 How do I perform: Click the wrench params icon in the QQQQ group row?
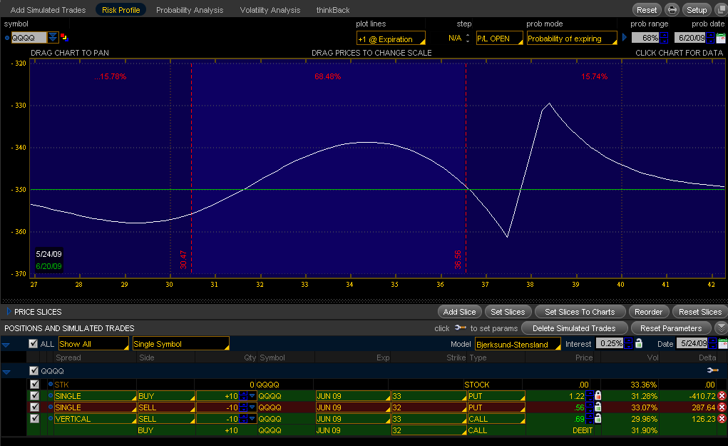click(712, 371)
